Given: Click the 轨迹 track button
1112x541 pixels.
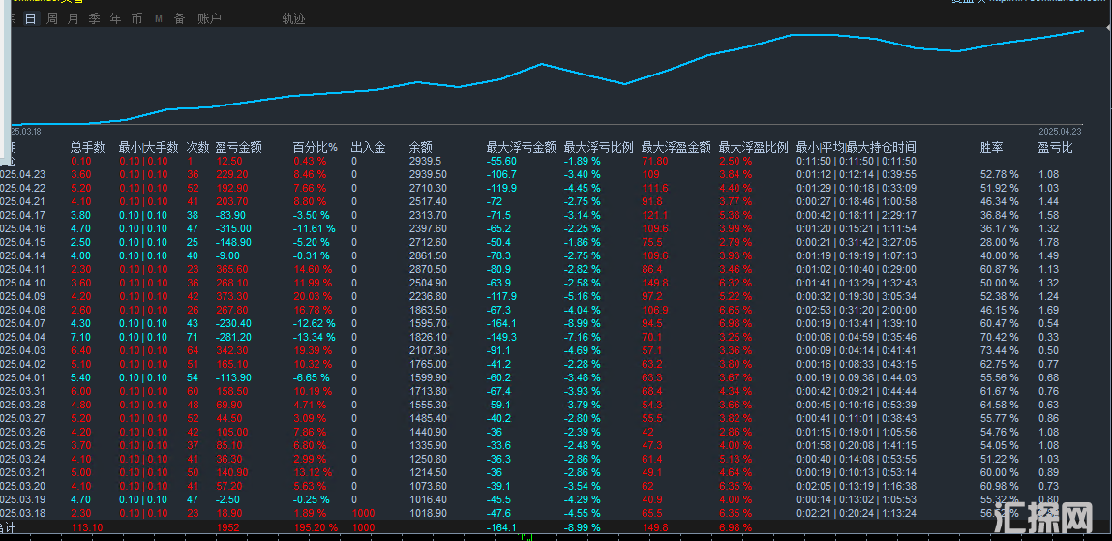Looking at the screenshot, I should click(x=293, y=18).
